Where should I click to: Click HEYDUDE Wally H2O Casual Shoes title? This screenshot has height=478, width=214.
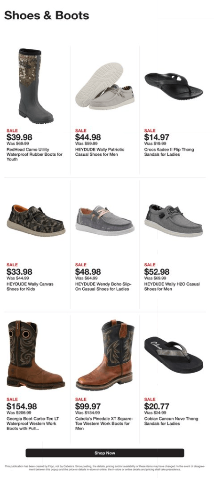172,286
